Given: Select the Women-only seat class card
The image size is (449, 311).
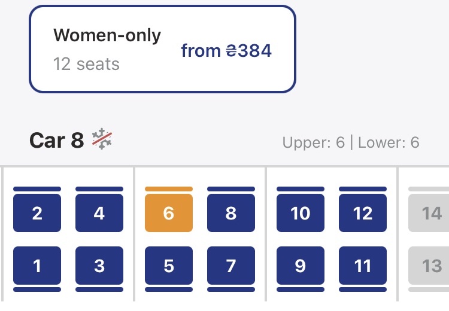Looking at the screenshot, I should point(162,49).
